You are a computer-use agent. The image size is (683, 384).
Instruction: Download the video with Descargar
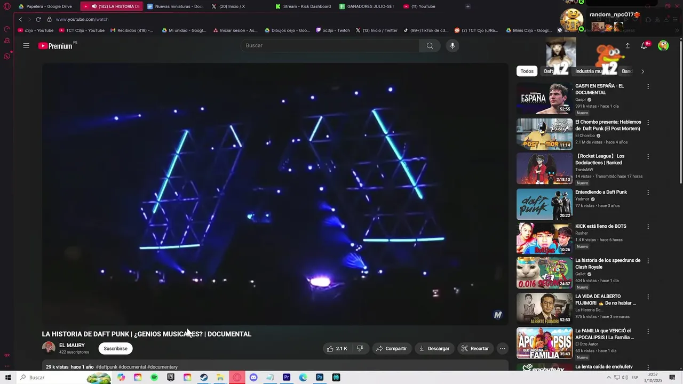(434, 349)
